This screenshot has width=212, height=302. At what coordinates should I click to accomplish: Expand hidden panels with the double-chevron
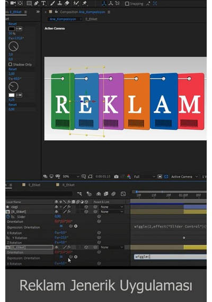[38, 12]
